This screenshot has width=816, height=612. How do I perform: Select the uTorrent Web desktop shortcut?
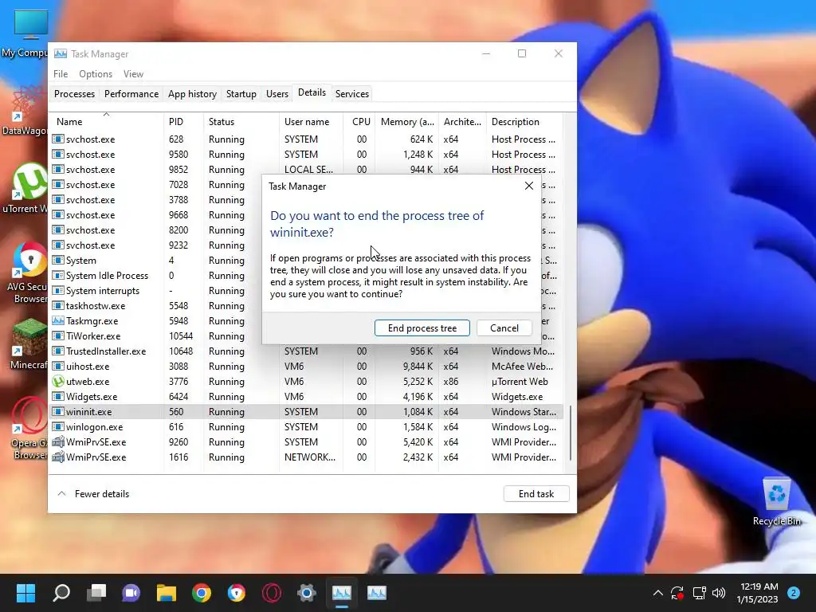tap(26, 187)
